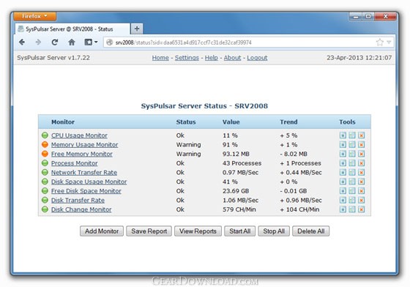Click the middle edit icon in Disk Transfer Rate row
Image resolution: width=410 pixels, height=287 pixels.
coord(352,200)
